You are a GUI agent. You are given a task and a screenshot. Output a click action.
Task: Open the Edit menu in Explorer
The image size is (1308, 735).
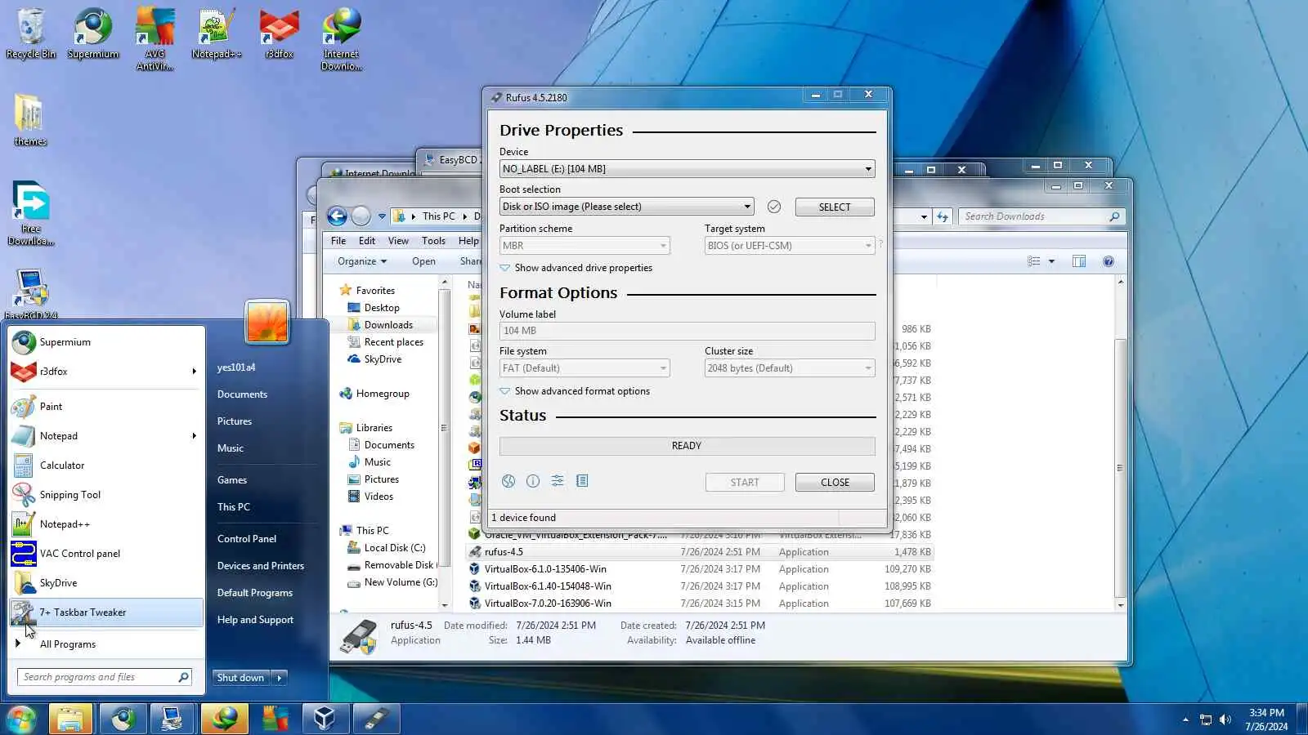point(367,241)
